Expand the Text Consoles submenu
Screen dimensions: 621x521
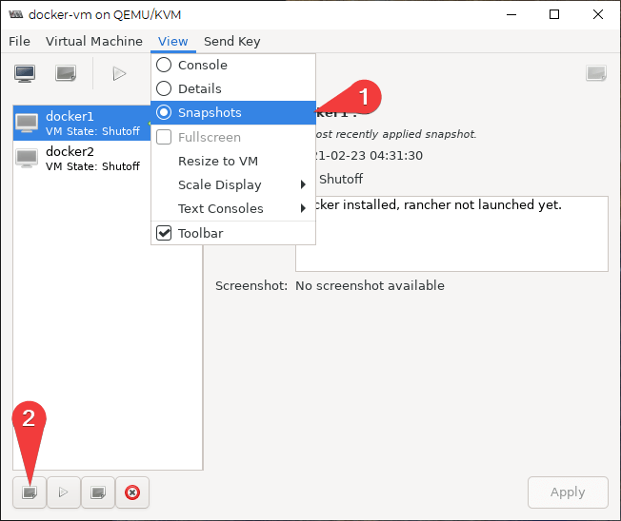pos(232,208)
